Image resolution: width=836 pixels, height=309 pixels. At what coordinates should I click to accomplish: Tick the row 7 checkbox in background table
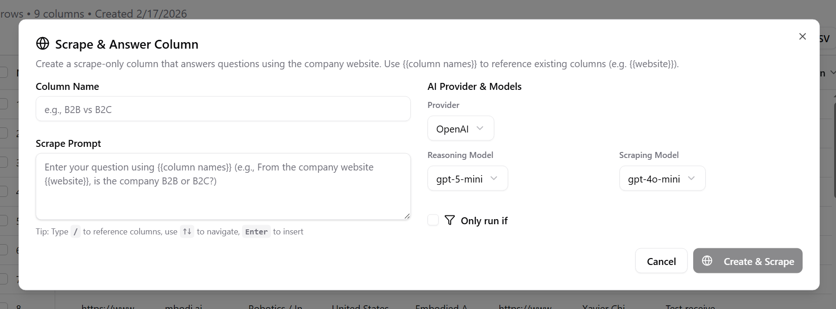(x=3, y=279)
